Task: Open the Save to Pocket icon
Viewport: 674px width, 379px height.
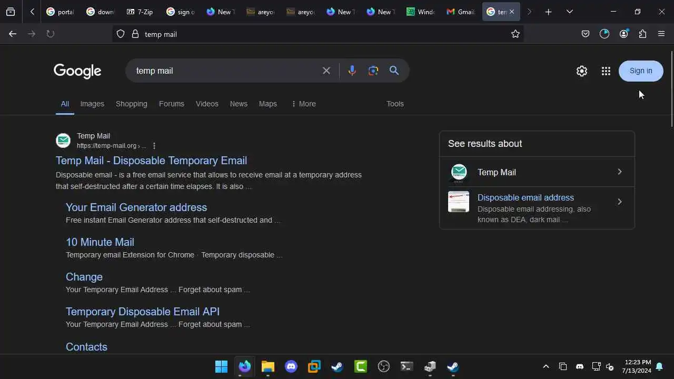Action: pyautogui.click(x=586, y=34)
